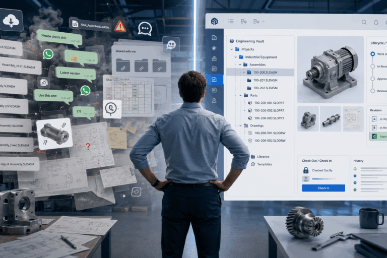Click the checklist sidebar icon
This screenshot has width=387, height=258.
tap(214, 69)
